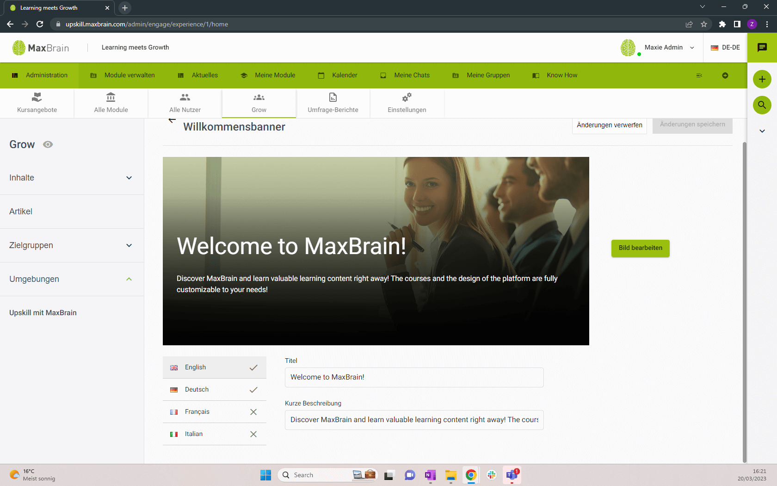Image resolution: width=777 pixels, height=486 pixels.
Task: Click the share page icon in address bar
Action: click(689, 24)
